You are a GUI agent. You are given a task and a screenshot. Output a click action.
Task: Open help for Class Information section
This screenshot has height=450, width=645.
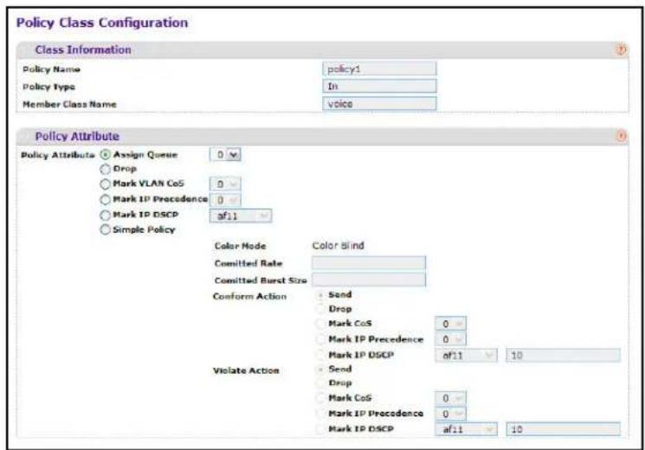pyautogui.click(x=621, y=50)
